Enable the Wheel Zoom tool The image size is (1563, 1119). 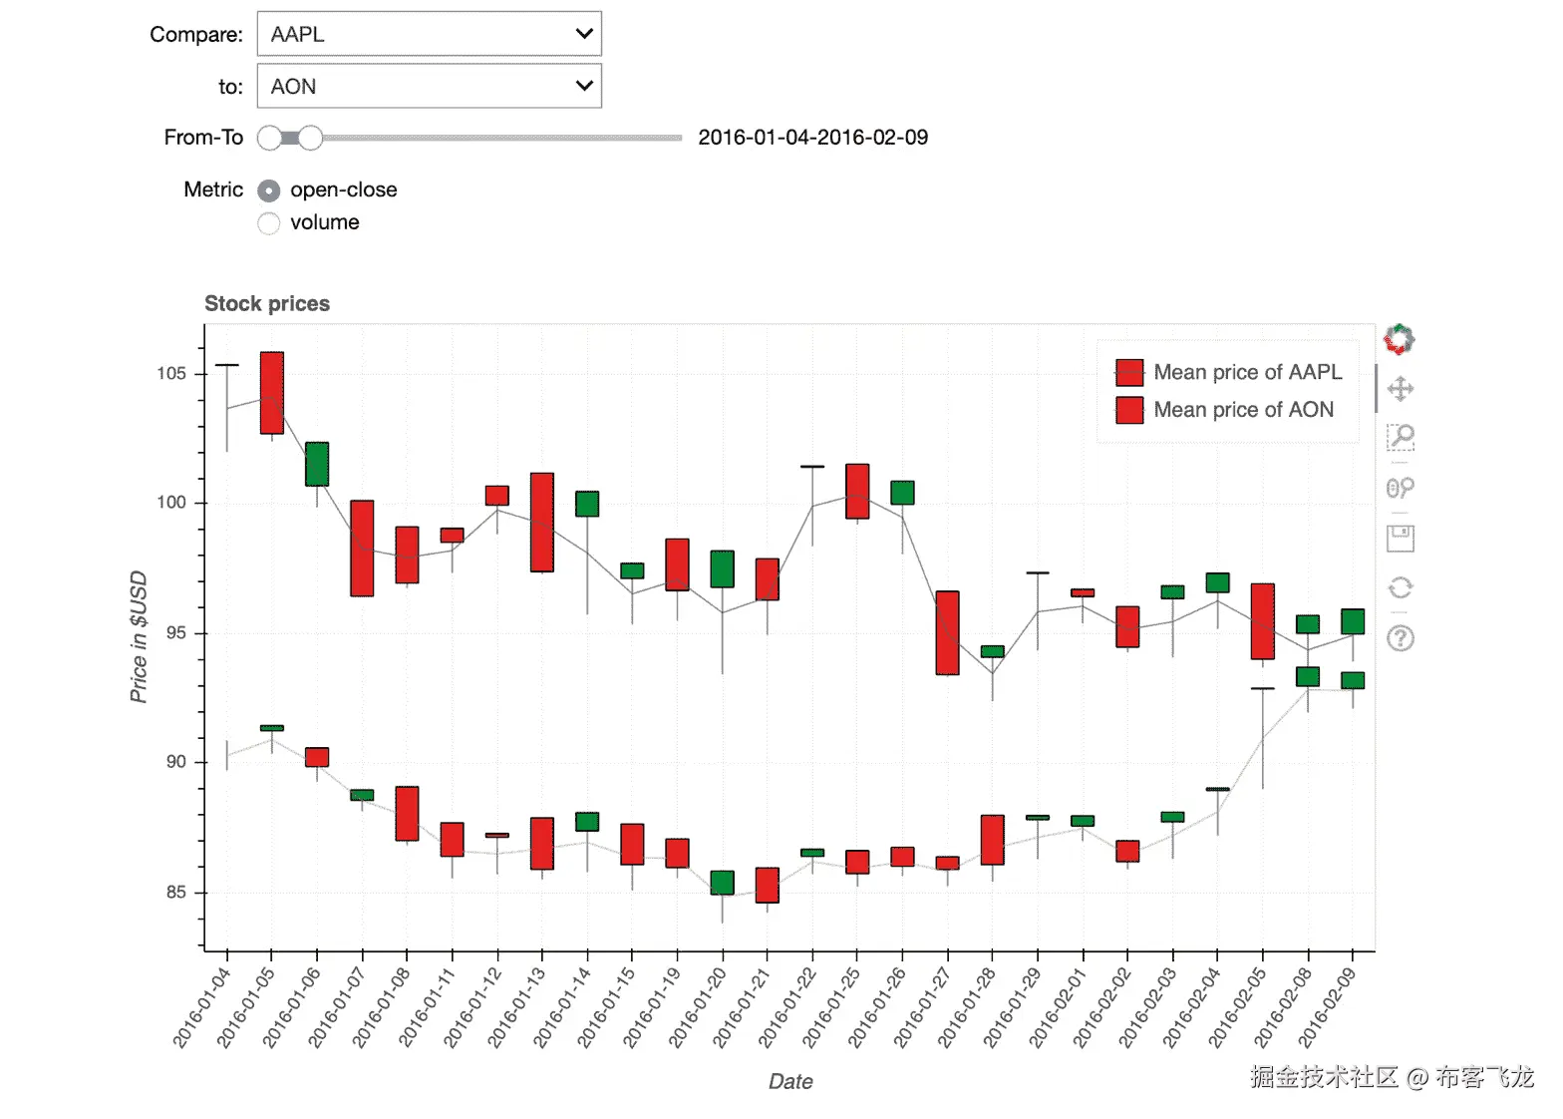1400,488
